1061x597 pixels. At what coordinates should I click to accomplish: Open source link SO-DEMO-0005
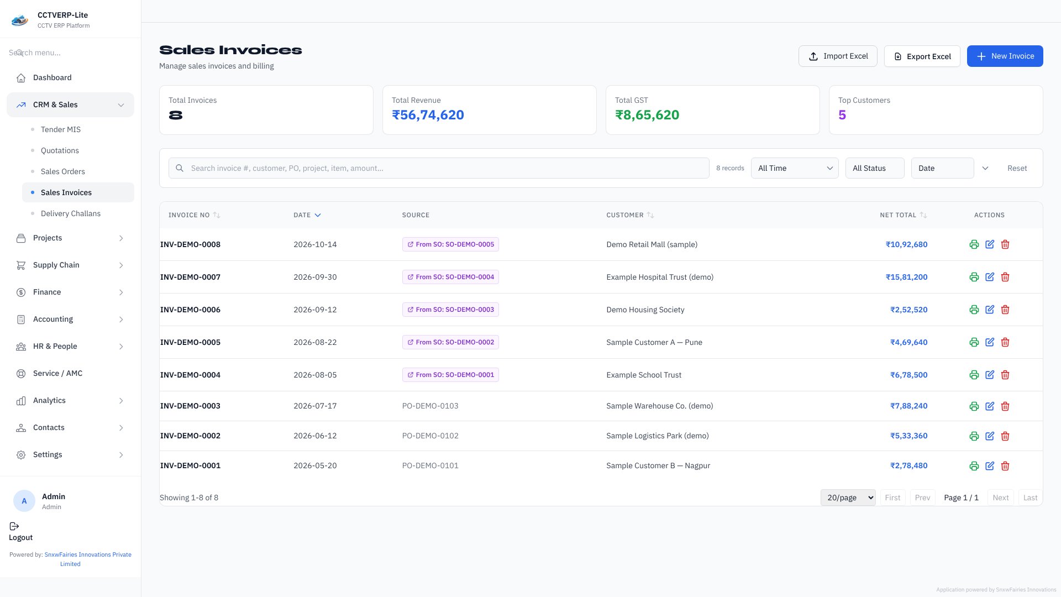click(x=450, y=244)
